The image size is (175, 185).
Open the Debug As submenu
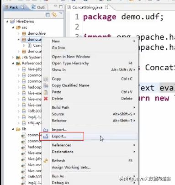(x=90, y=183)
